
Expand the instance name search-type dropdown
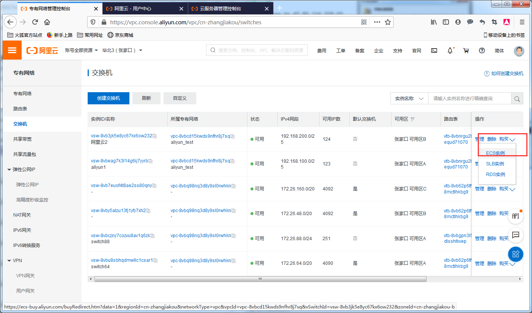(409, 99)
